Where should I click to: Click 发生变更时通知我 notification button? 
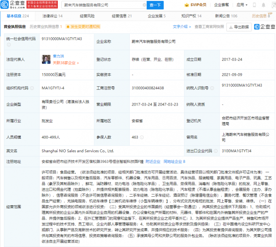pos(83,27)
